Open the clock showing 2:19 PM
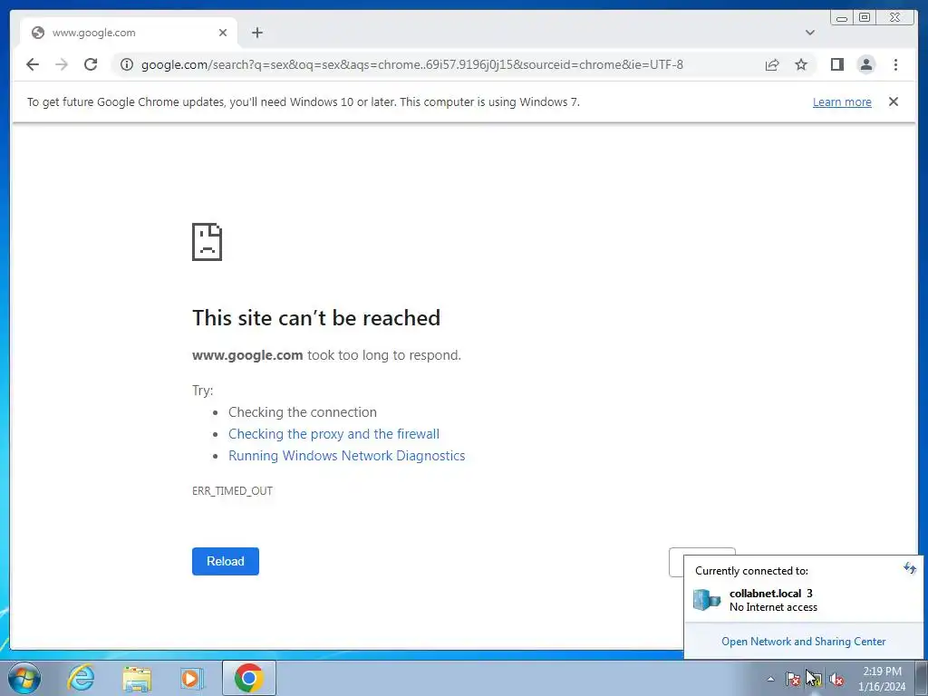 (x=882, y=679)
